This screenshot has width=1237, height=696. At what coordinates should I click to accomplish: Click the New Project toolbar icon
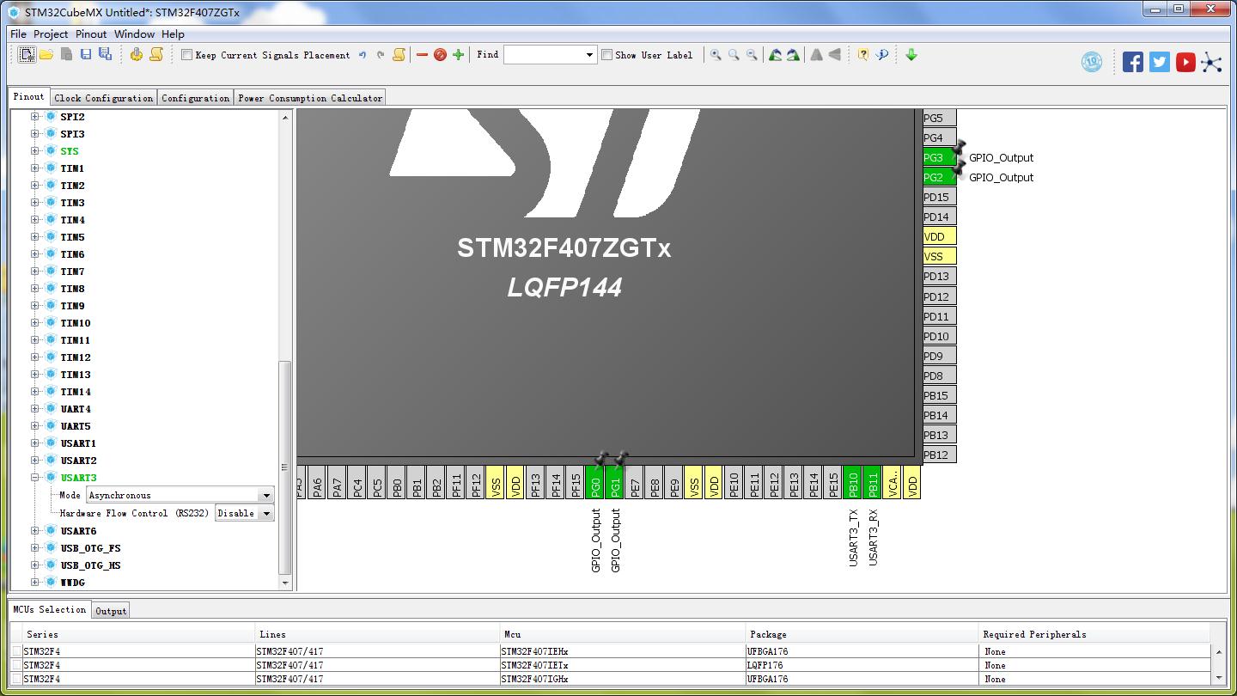coord(27,55)
